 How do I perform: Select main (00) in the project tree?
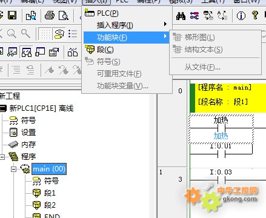(x=49, y=169)
